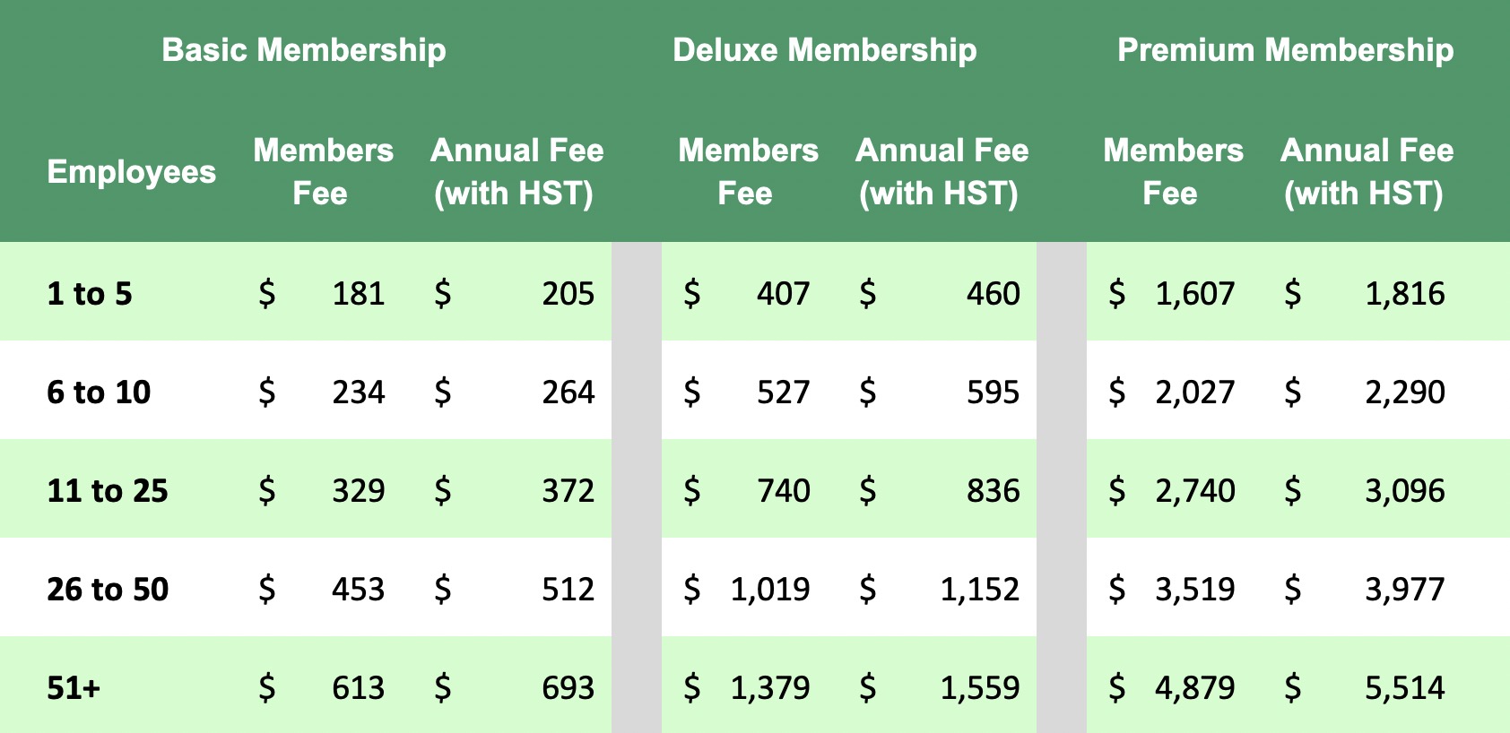
Task: Click the Basic Membership heading
Action: pyautogui.click(x=304, y=50)
